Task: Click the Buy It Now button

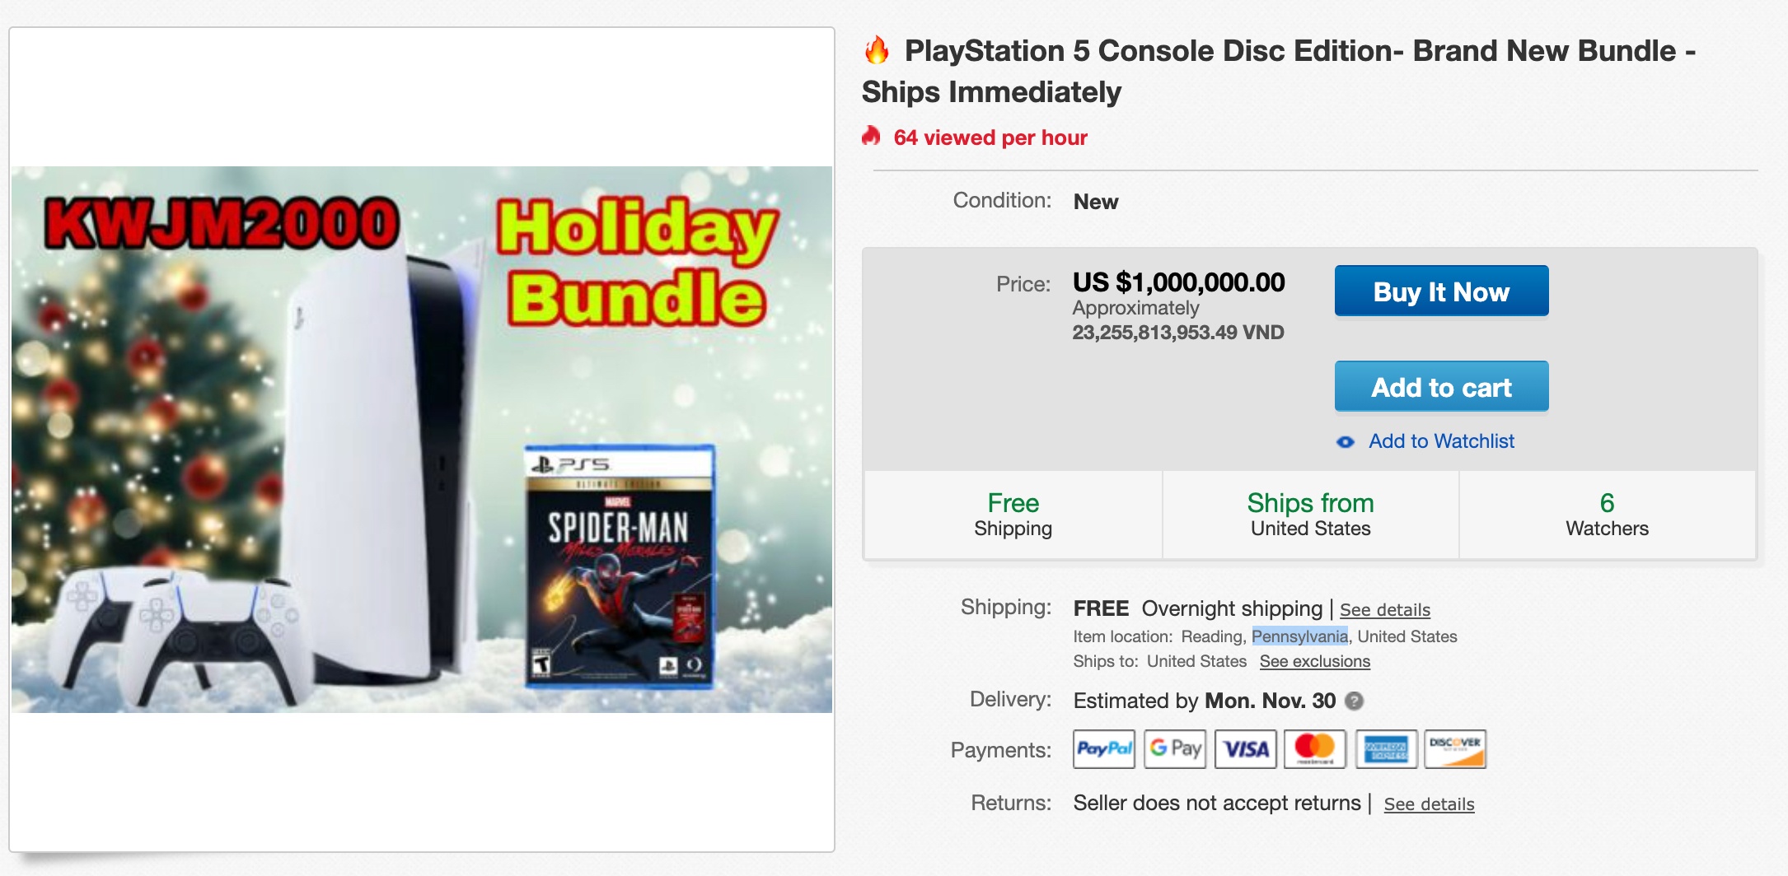Action: (x=1441, y=291)
